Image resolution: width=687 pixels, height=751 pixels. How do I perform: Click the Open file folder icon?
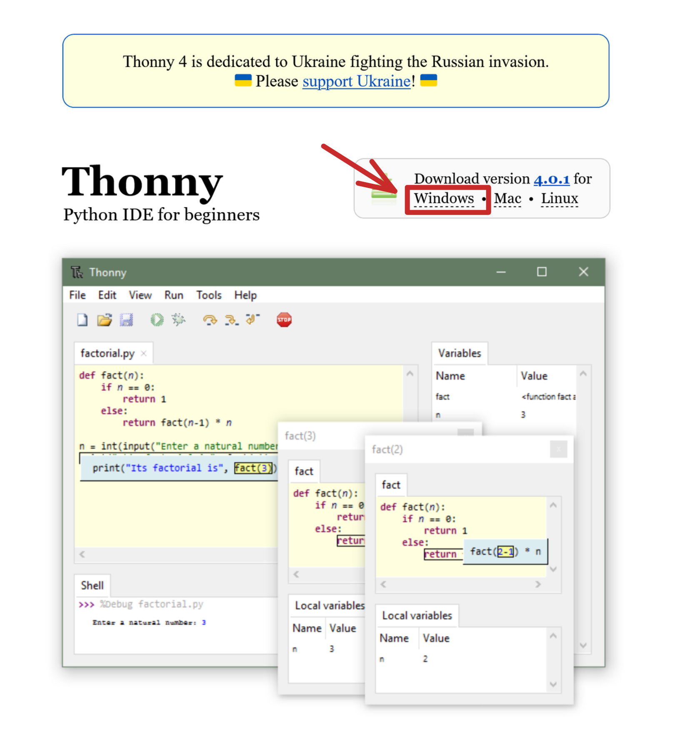coord(105,320)
